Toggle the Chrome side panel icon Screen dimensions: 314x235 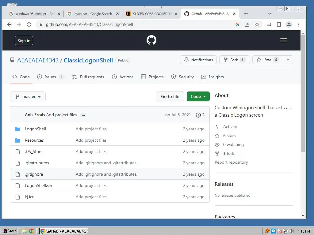pos(279,24)
